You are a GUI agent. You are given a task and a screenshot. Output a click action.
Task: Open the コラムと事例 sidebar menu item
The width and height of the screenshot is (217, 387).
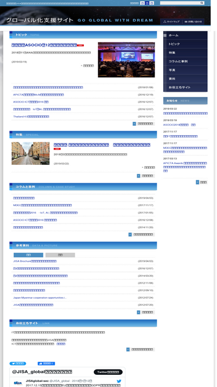click(x=185, y=61)
